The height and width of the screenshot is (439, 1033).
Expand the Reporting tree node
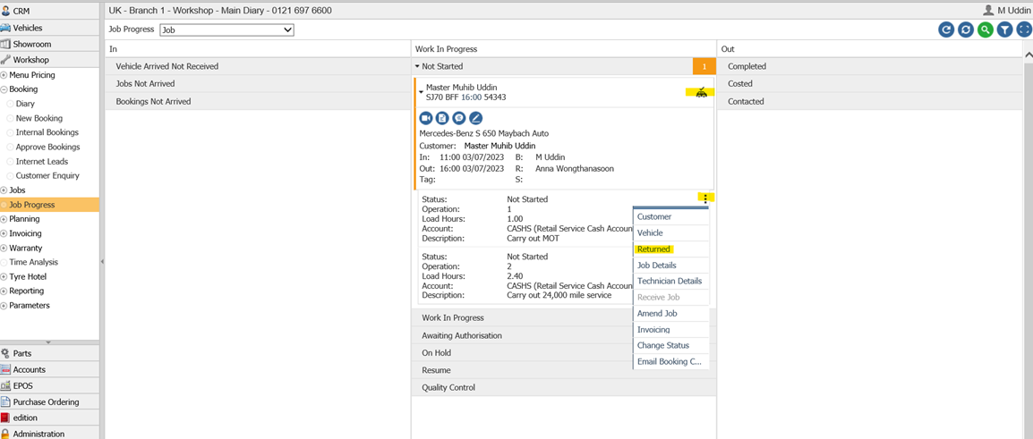pyautogui.click(x=4, y=291)
